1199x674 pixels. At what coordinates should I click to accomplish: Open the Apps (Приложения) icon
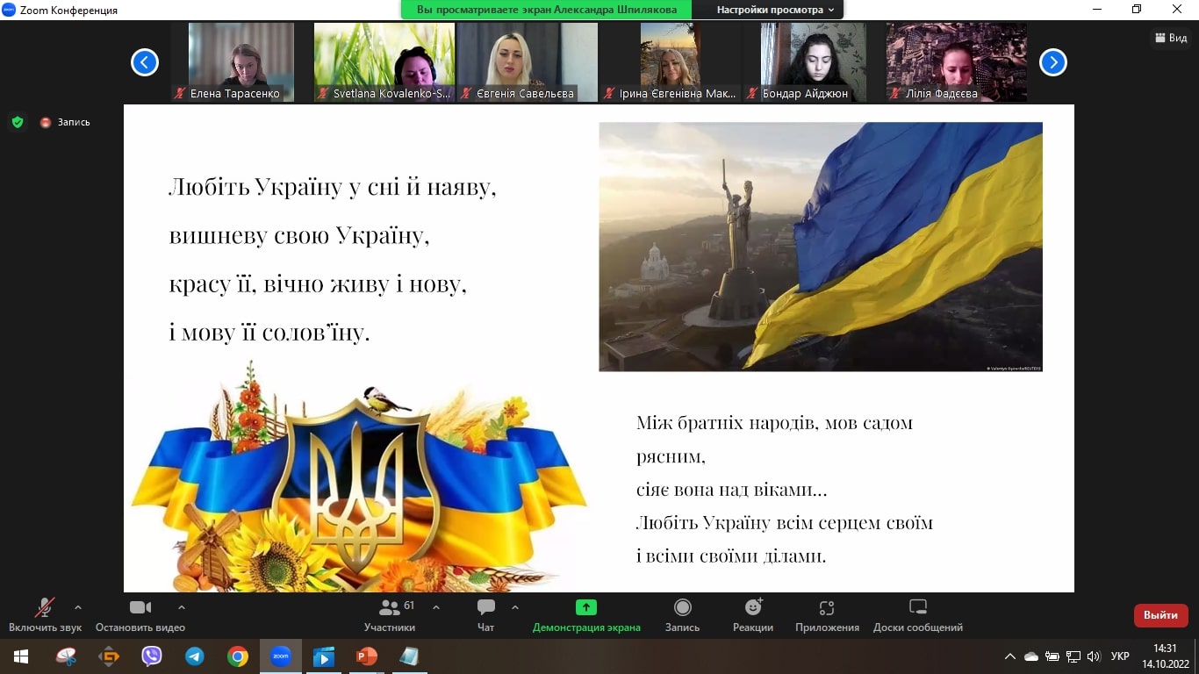[x=827, y=607]
